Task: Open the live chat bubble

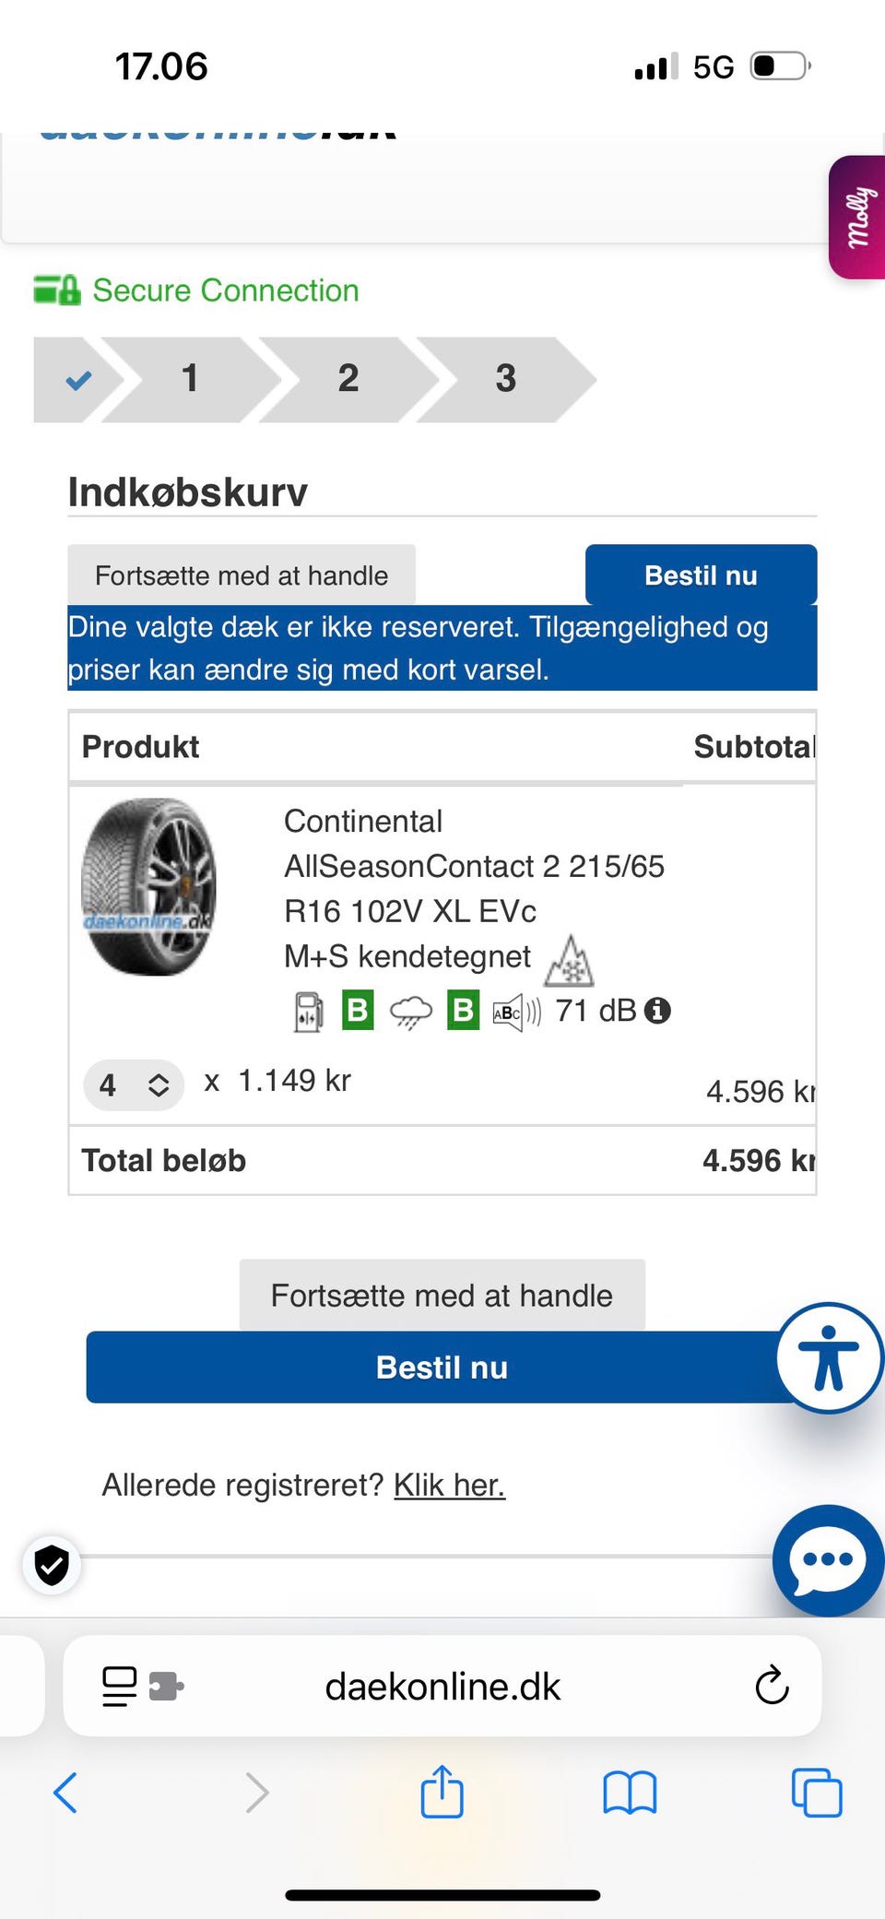Action: (827, 1559)
